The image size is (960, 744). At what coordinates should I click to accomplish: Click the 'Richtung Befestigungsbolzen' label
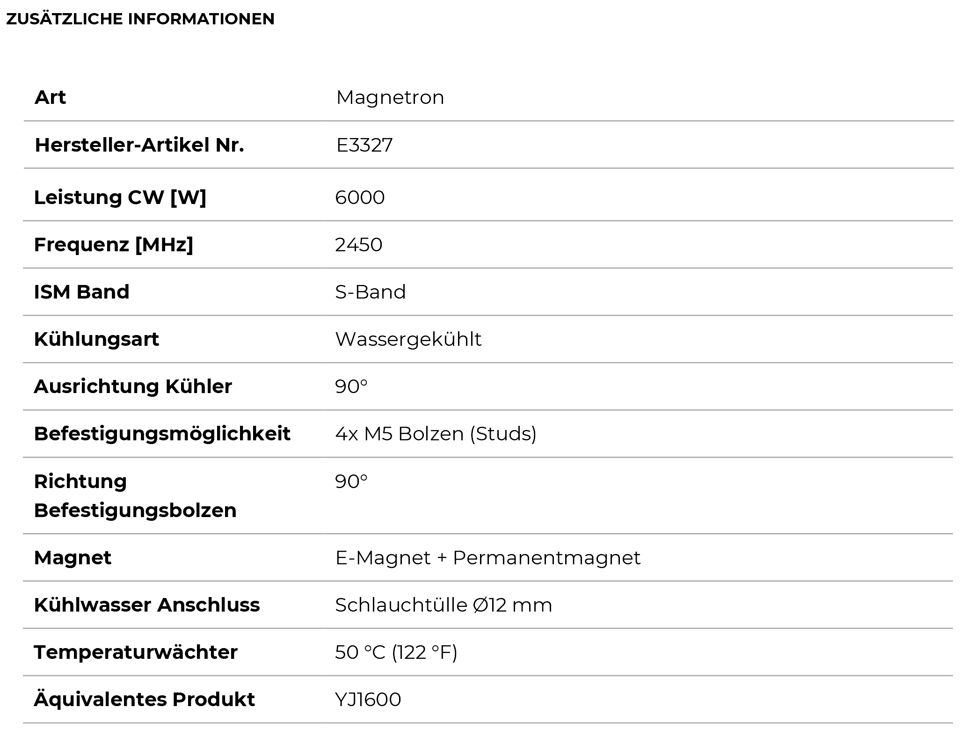[135, 496]
